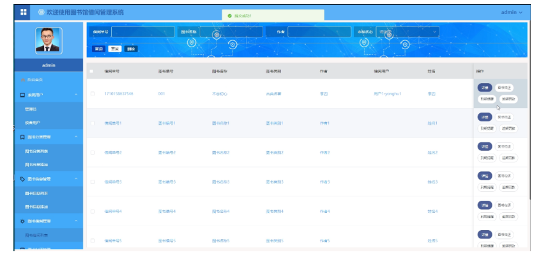
Task: Click the grid menu icon in top-left header
Action: click(23, 12)
